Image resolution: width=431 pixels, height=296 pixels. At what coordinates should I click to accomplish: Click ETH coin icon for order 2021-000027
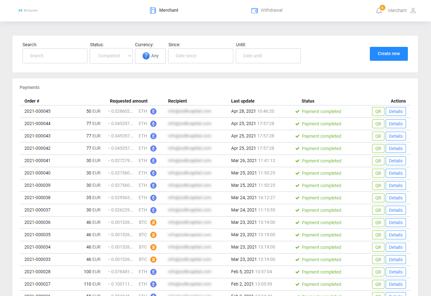(153, 284)
